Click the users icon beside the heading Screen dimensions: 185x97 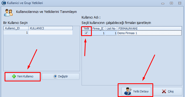click(x=8, y=12)
